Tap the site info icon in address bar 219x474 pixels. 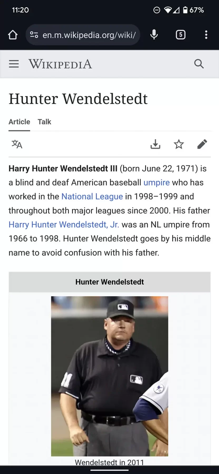click(34, 35)
